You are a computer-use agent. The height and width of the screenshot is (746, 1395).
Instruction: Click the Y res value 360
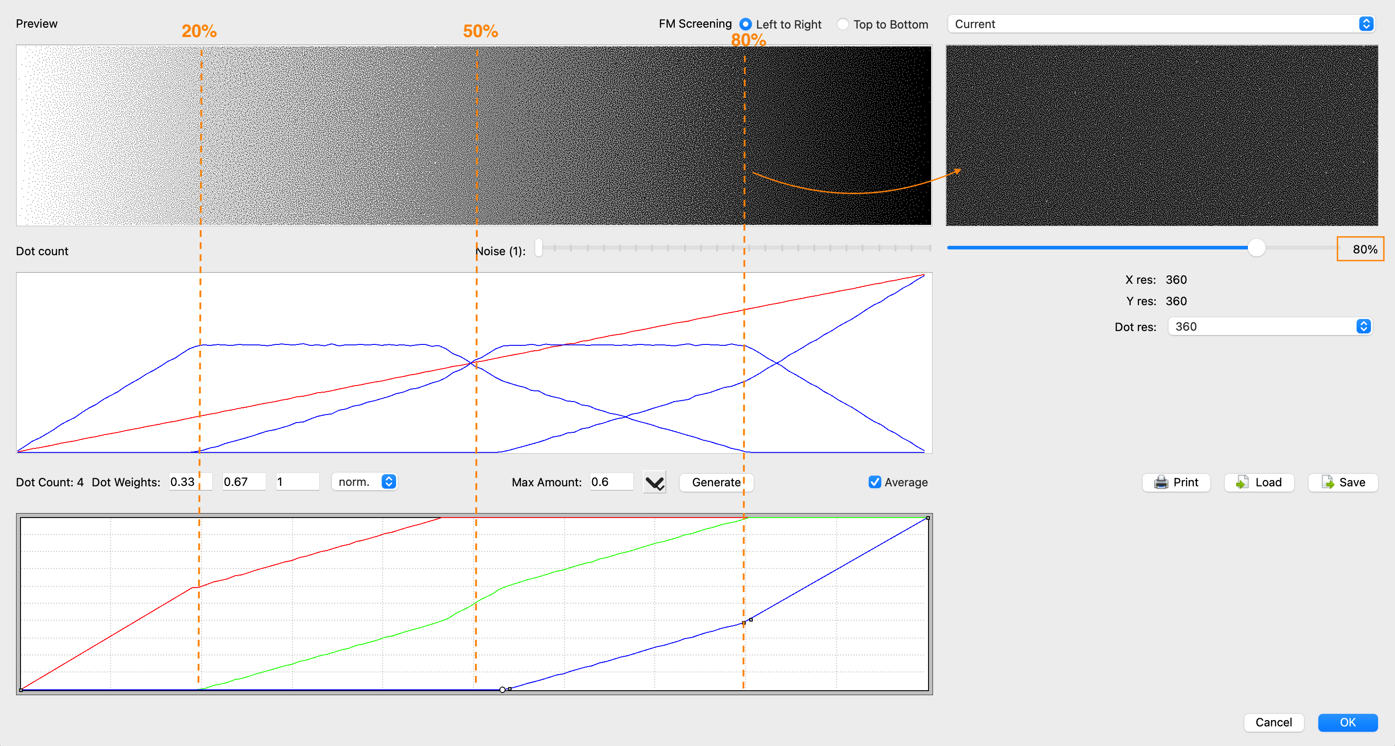pyautogui.click(x=1176, y=301)
